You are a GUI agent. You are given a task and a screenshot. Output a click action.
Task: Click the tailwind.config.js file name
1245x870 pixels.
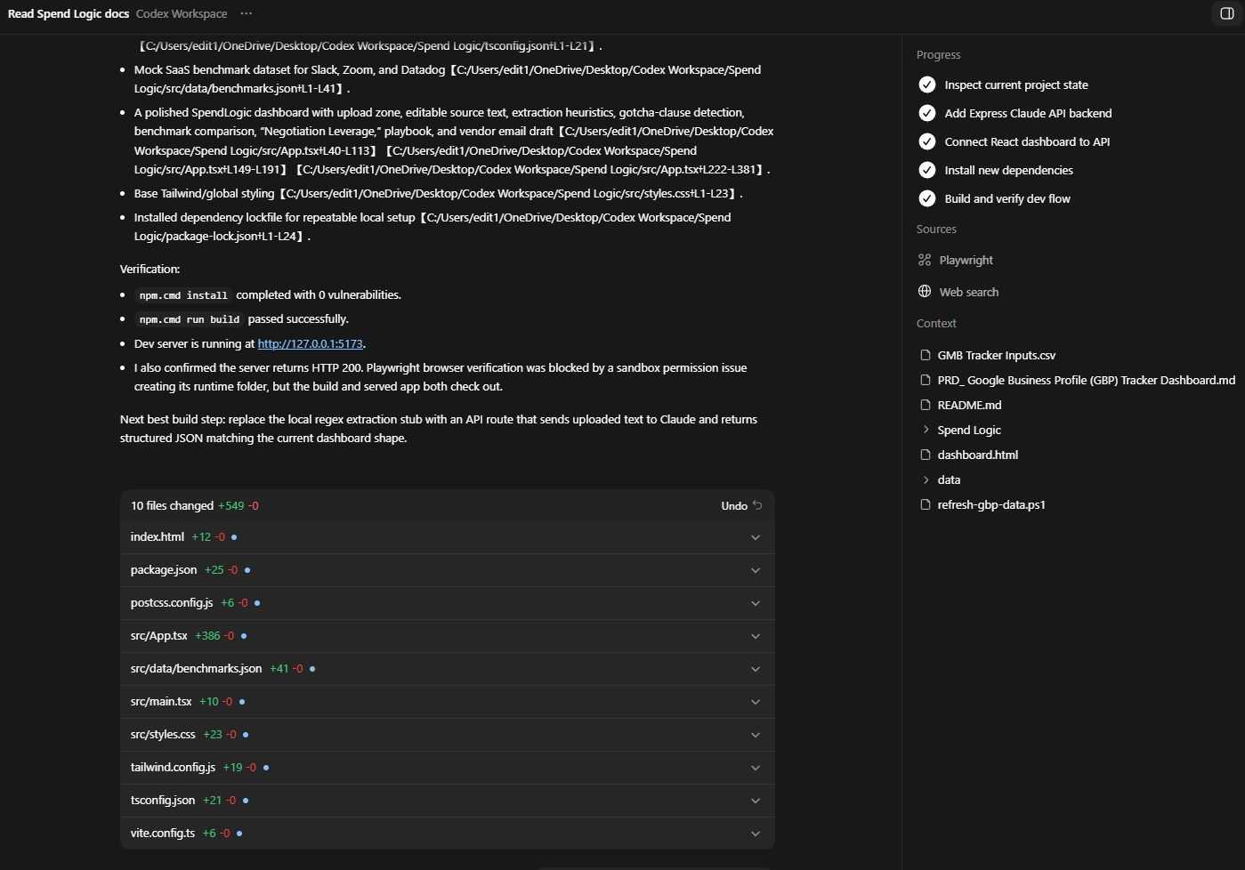point(173,768)
